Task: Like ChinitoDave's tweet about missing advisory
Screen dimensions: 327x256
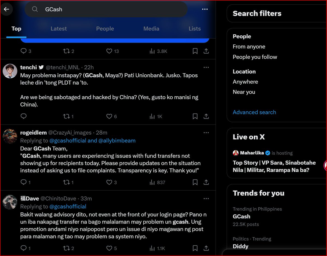Action: pyautogui.click(x=110, y=248)
